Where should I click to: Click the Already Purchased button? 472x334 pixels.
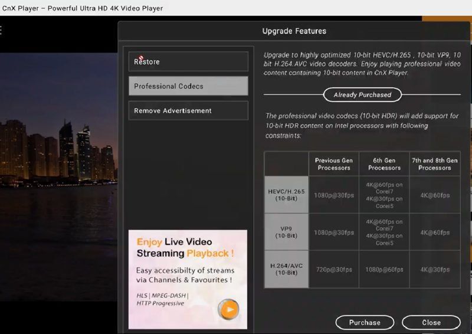click(362, 94)
